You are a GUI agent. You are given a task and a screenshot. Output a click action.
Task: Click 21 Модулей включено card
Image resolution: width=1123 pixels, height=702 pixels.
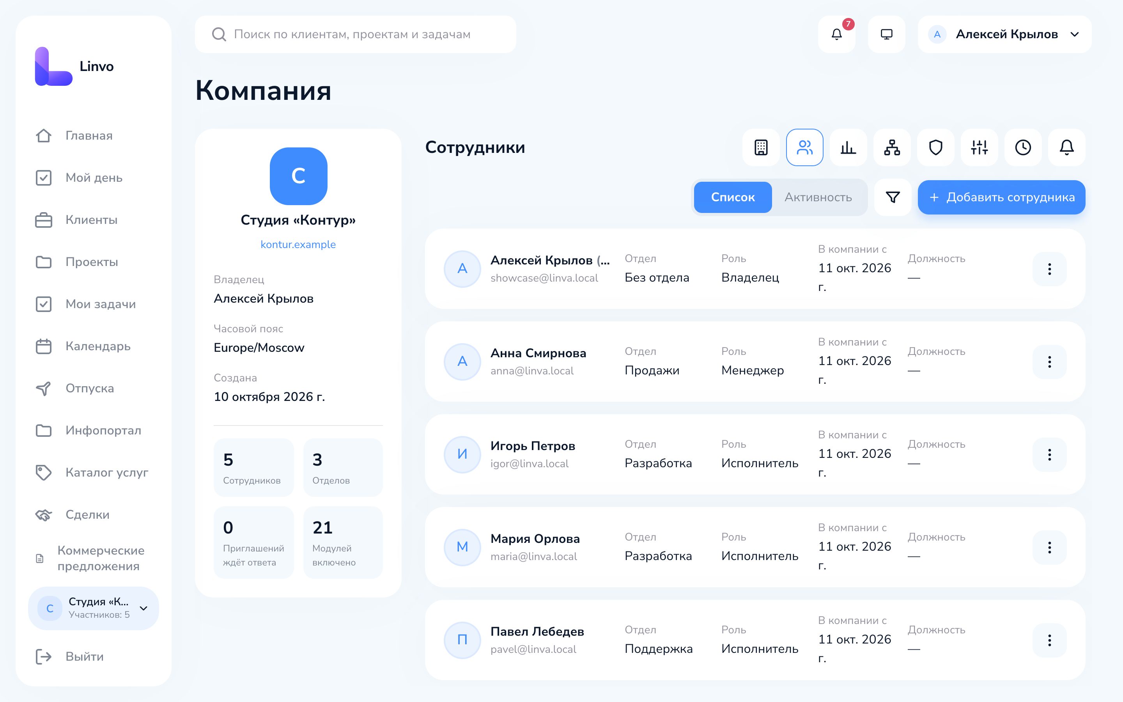coord(343,543)
